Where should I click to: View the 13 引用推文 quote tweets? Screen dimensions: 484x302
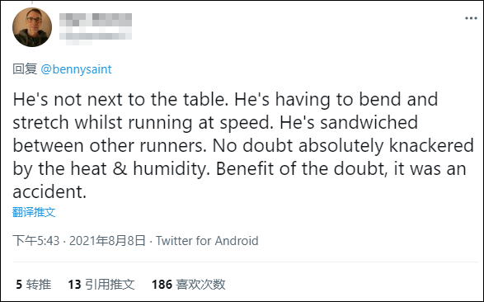[101, 285]
